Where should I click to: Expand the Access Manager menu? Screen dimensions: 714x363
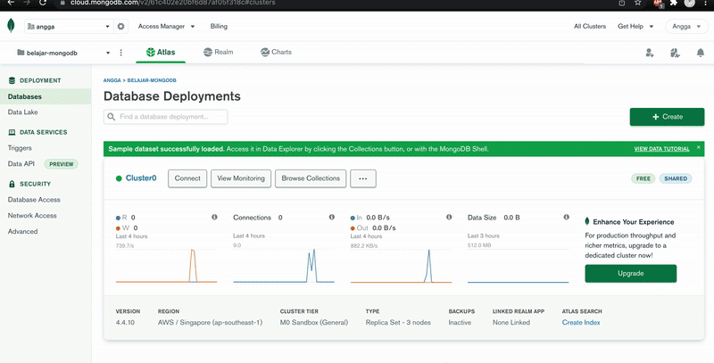point(166,27)
